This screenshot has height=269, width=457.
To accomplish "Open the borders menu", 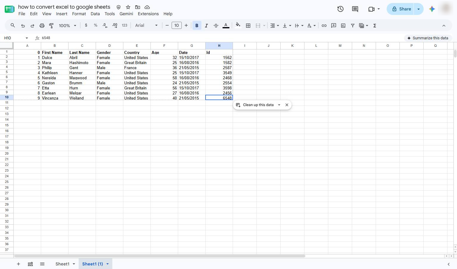I will click(x=248, y=26).
